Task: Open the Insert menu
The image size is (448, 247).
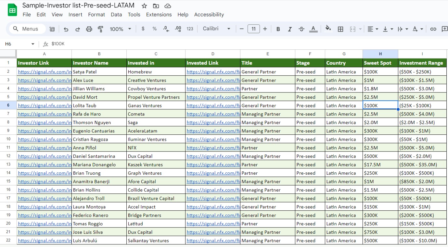Action: point(75,15)
